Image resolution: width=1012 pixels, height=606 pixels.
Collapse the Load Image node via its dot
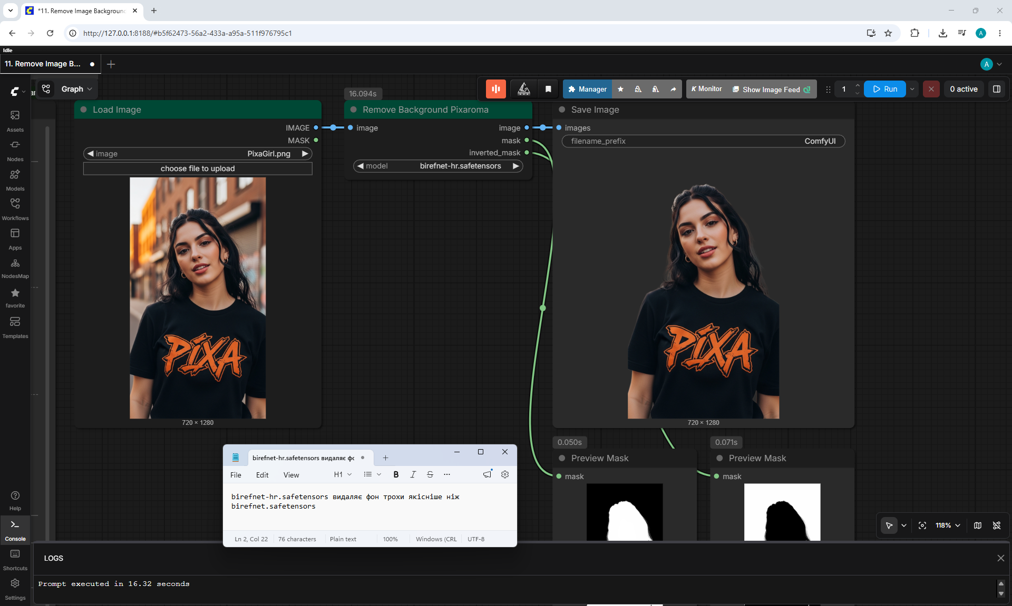tap(83, 110)
